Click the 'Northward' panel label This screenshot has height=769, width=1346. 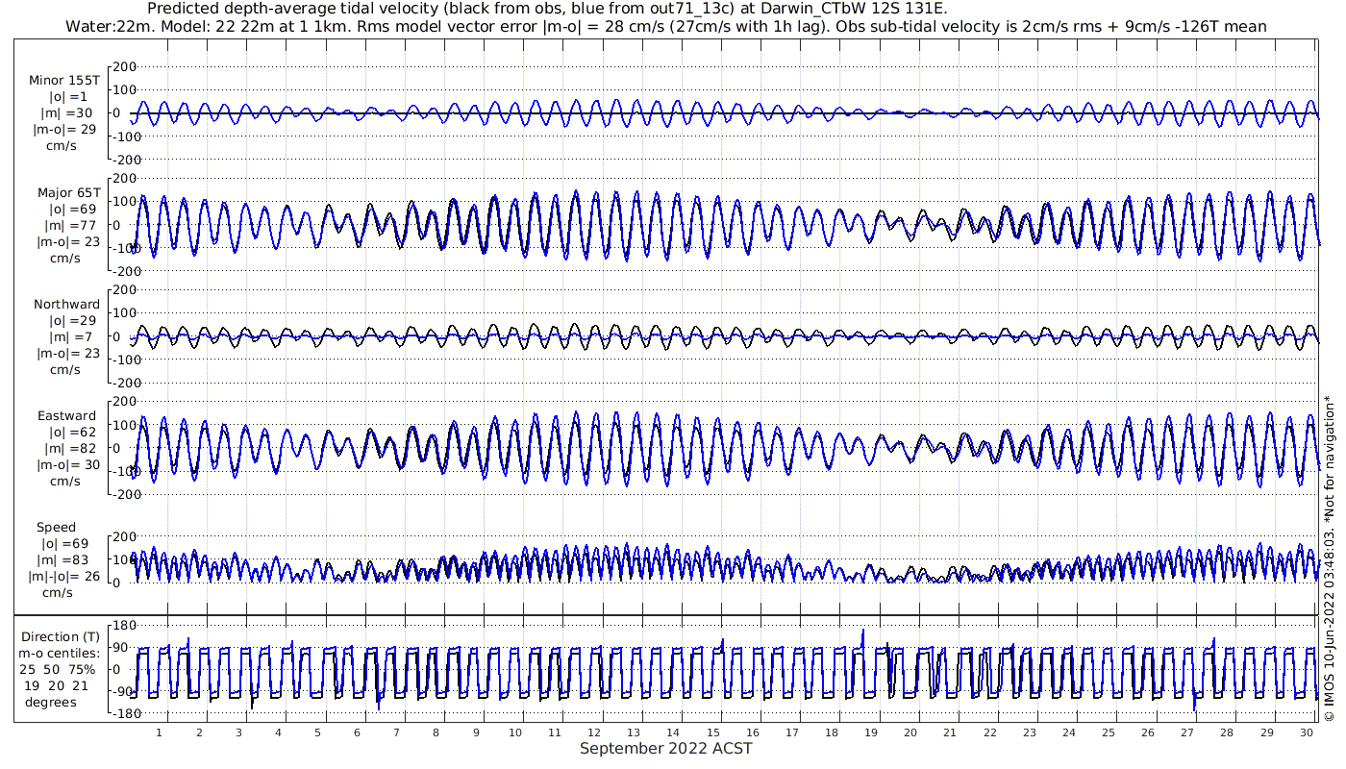pos(66,305)
